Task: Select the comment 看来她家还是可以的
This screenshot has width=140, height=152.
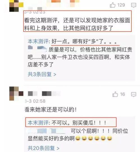Action: (x=51, y=110)
